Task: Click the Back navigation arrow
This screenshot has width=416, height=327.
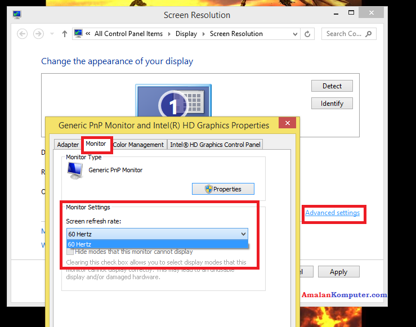Action: 23,34
